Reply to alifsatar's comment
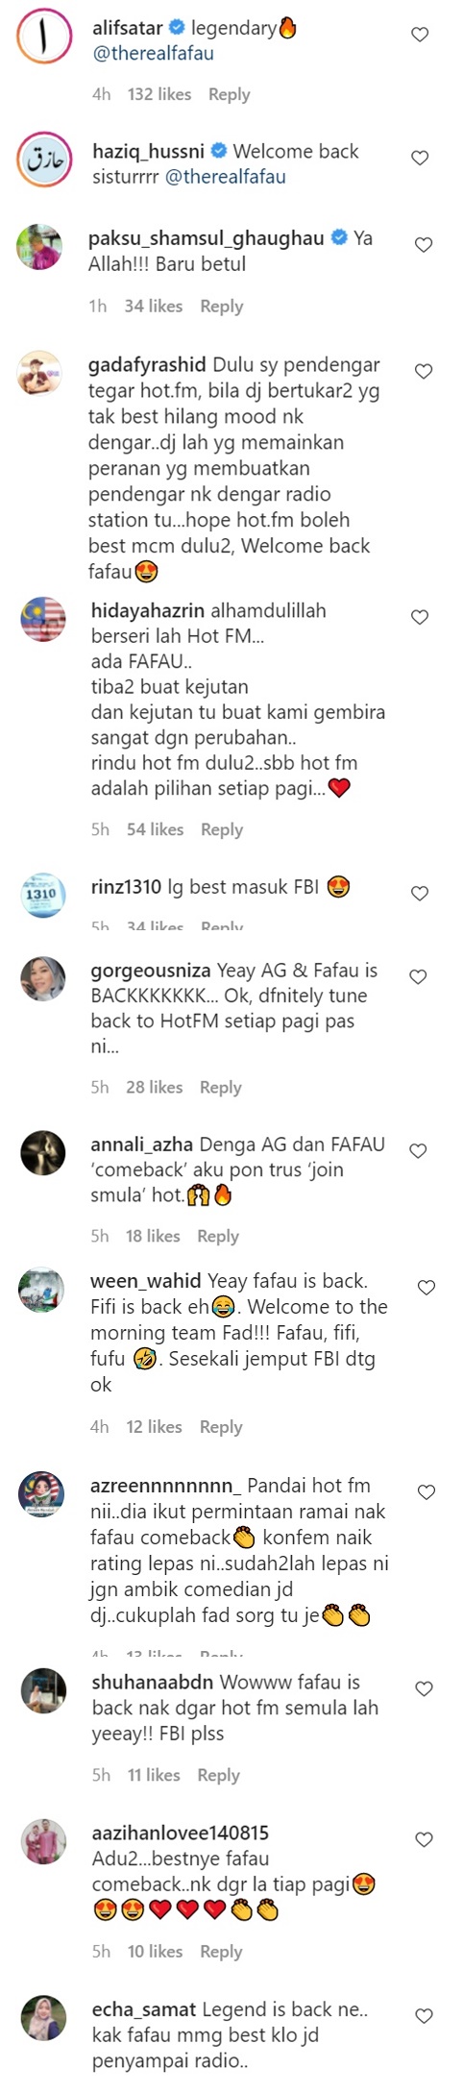Screen dimensions: 463x2093 tap(229, 94)
